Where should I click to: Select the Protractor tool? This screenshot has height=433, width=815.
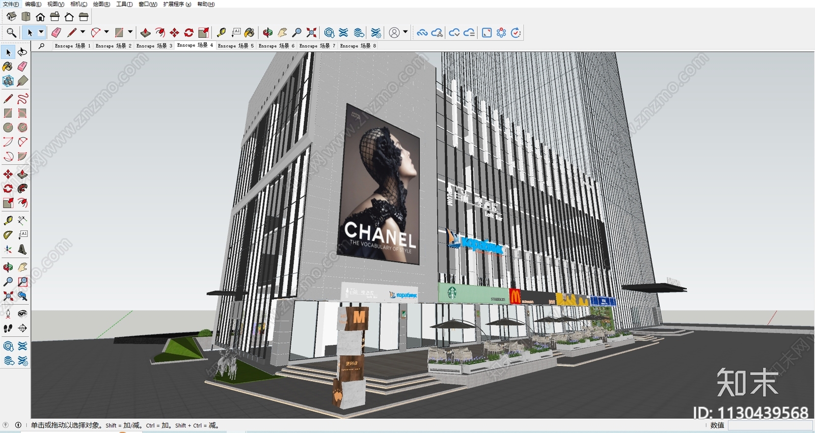(x=8, y=235)
